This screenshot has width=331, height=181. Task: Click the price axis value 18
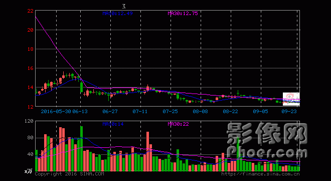click(x=31, y=49)
